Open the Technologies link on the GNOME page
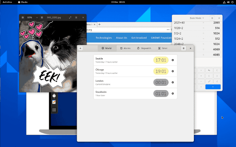 pos(104,38)
